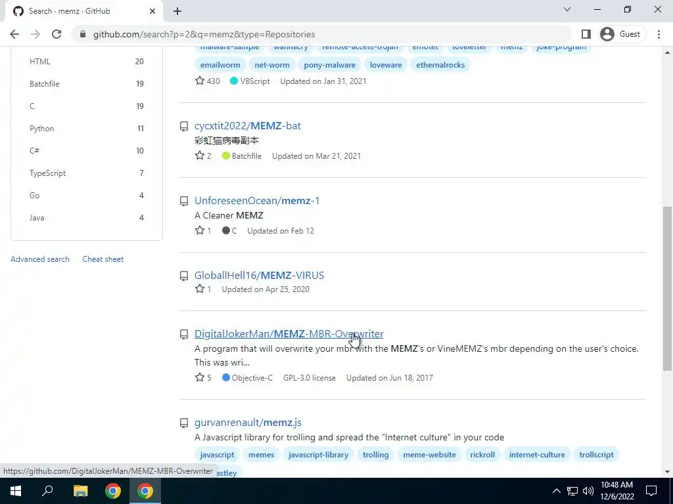This screenshot has width=673, height=504.
Task: Open the Guest profile menu
Action: point(620,34)
